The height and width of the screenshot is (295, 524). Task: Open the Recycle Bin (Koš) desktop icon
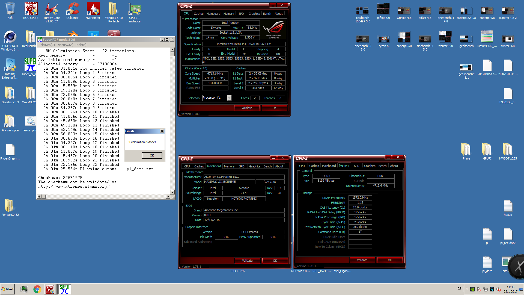click(10, 11)
